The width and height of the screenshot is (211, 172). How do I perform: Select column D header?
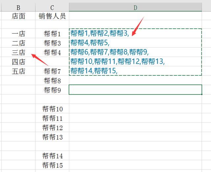point(135,7)
